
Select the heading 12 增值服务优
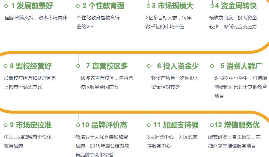[x=237, y=125]
